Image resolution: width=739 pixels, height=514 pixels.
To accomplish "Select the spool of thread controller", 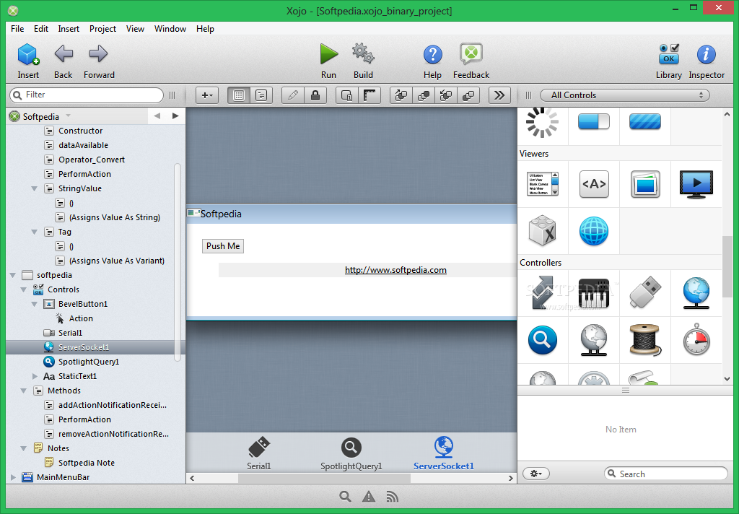I will [x=645, y=340].
